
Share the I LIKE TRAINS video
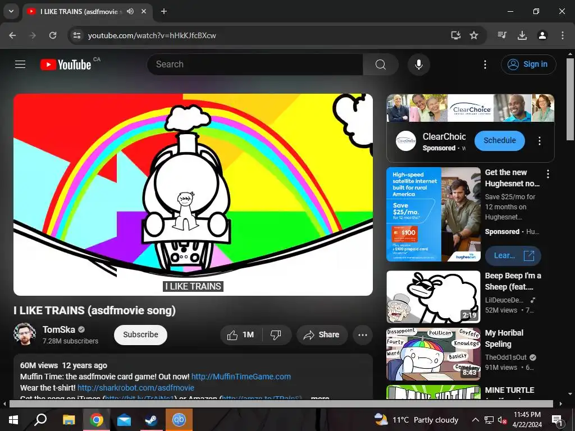click(x=322, y=334)
